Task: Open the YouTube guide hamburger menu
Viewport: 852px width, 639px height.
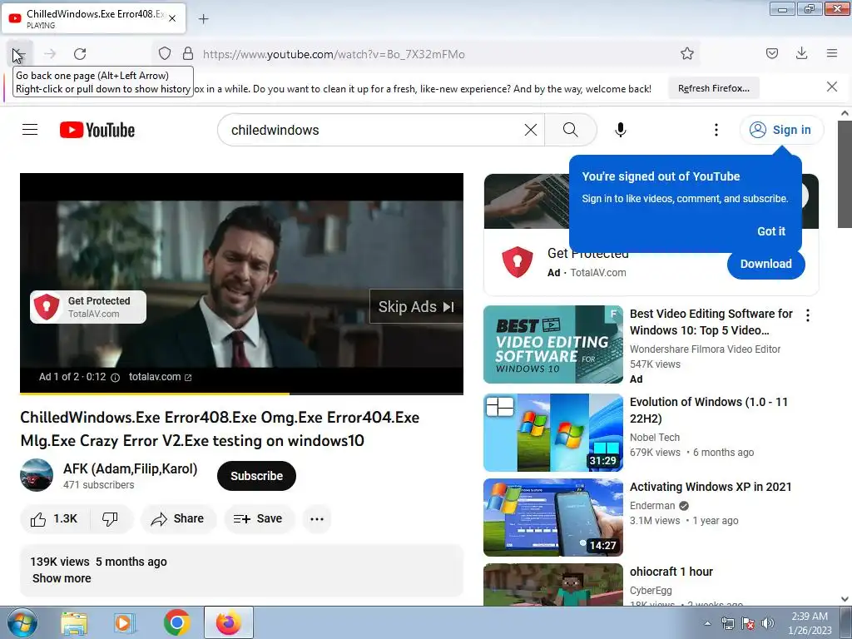Action: (x=30, y=129)
